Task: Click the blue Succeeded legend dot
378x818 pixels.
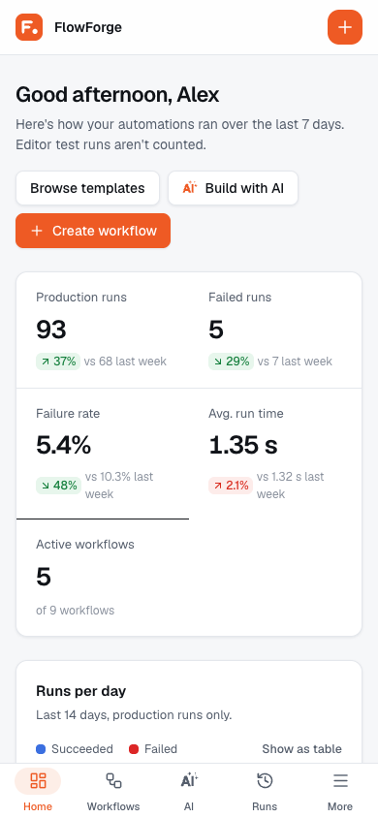Action: pos(41,749)
